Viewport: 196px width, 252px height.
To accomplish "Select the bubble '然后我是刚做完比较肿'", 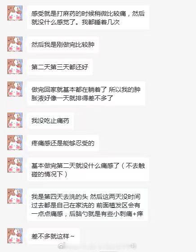I will 63,45.
